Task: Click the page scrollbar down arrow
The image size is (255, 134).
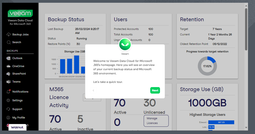Action: point(246,128)
